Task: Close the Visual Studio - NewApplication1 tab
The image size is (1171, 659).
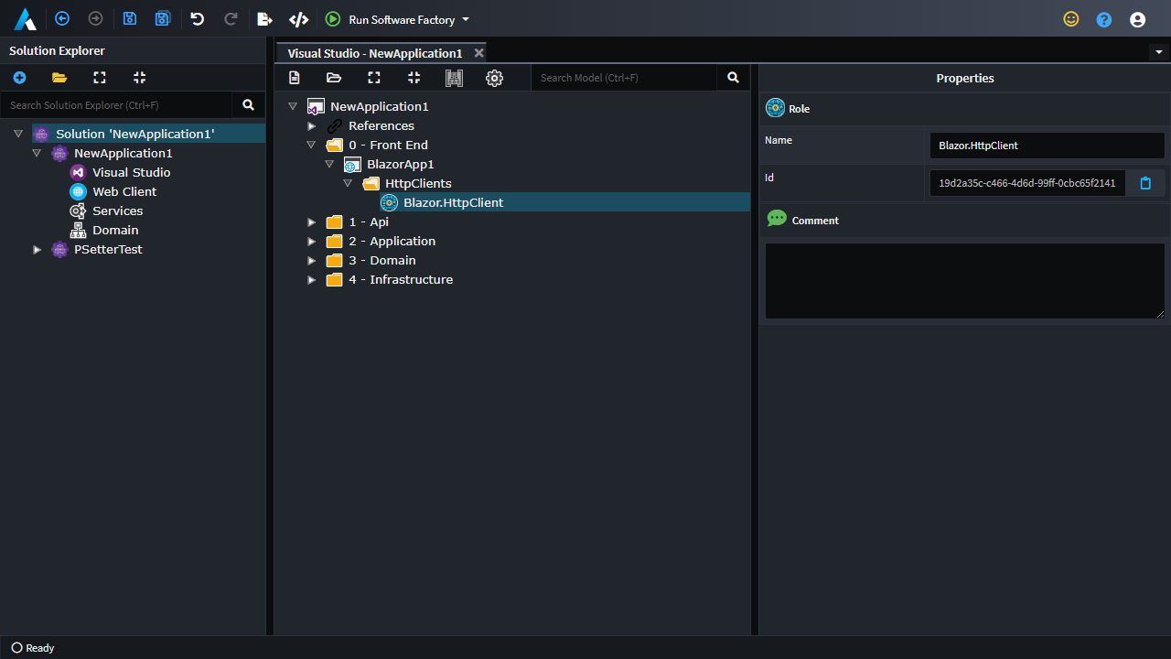Action: pos(478,53)
